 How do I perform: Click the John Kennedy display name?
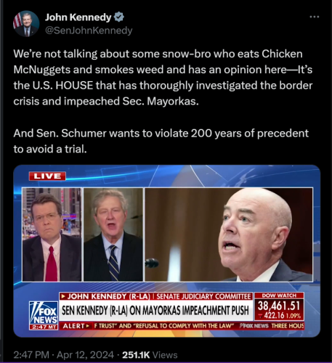point(78,17)
